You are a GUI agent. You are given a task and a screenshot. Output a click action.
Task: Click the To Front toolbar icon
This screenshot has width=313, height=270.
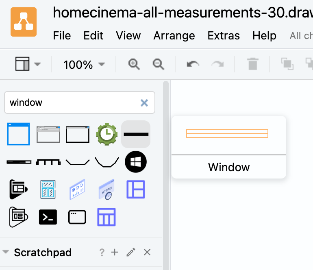[287, 64]
